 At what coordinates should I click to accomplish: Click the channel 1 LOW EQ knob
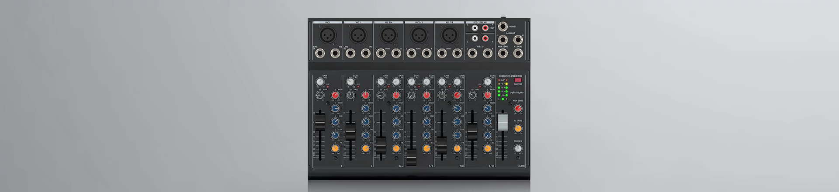[x=335, y=135]
